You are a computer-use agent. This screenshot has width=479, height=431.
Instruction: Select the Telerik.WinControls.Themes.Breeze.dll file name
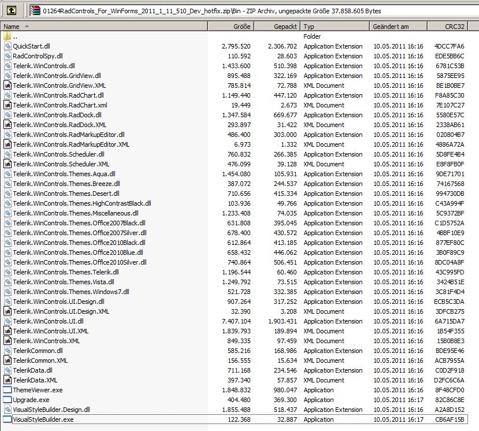[66, 184]
